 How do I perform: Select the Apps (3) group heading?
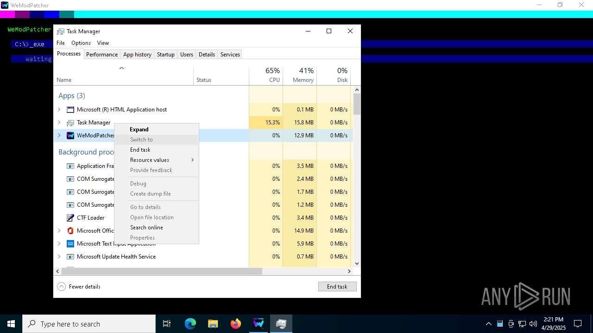[x=72, y=96]
